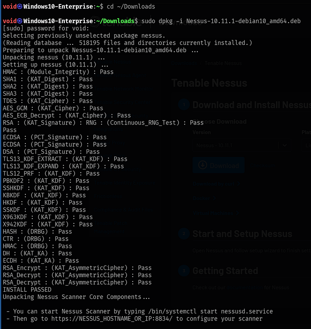This screenshot has height=329, width=311.
Task: Click the Checksum link in the browser behind
Action: pos(263,165)
